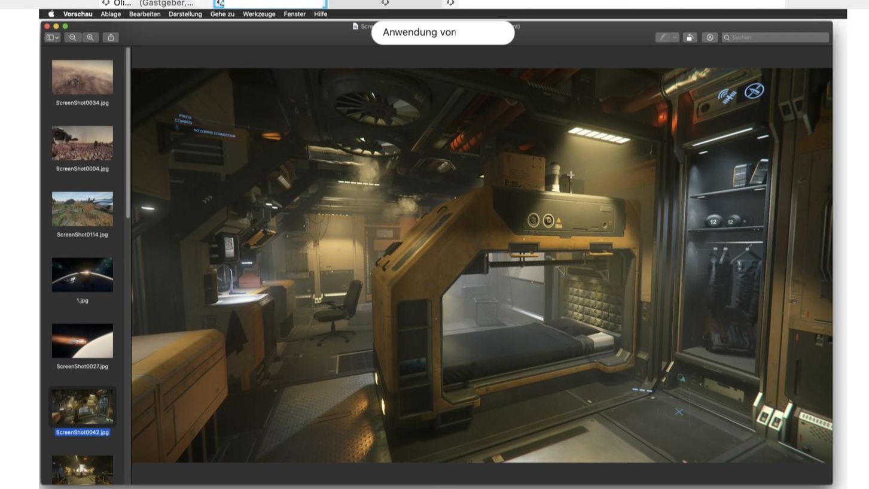This screenshot has width=869, height=489.
Task: Click the highlight pen tool
Action: pyautogui.click(x=663, y=37)
